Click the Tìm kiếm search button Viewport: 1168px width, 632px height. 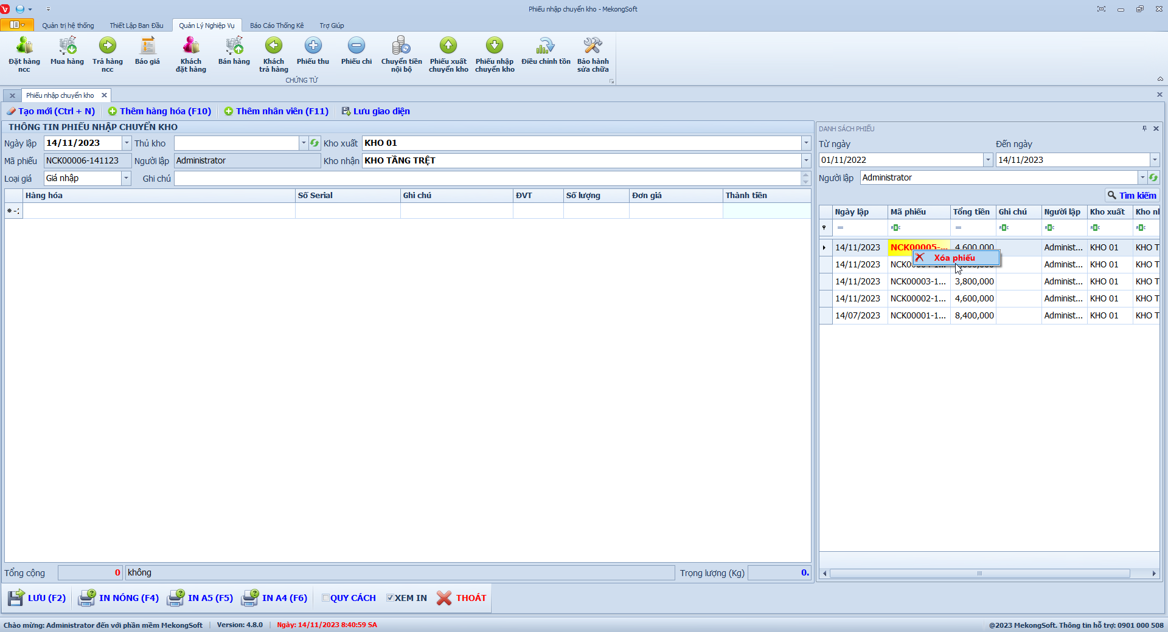[x=1132, y=196]
